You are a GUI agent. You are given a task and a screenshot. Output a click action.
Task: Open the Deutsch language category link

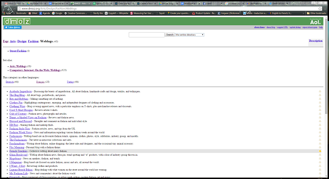tap(9, 82)
